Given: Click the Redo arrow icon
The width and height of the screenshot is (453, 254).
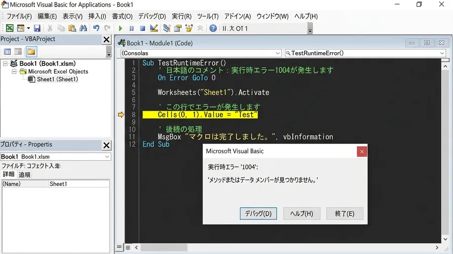Looking at the screenshot, I should point(107,28).
